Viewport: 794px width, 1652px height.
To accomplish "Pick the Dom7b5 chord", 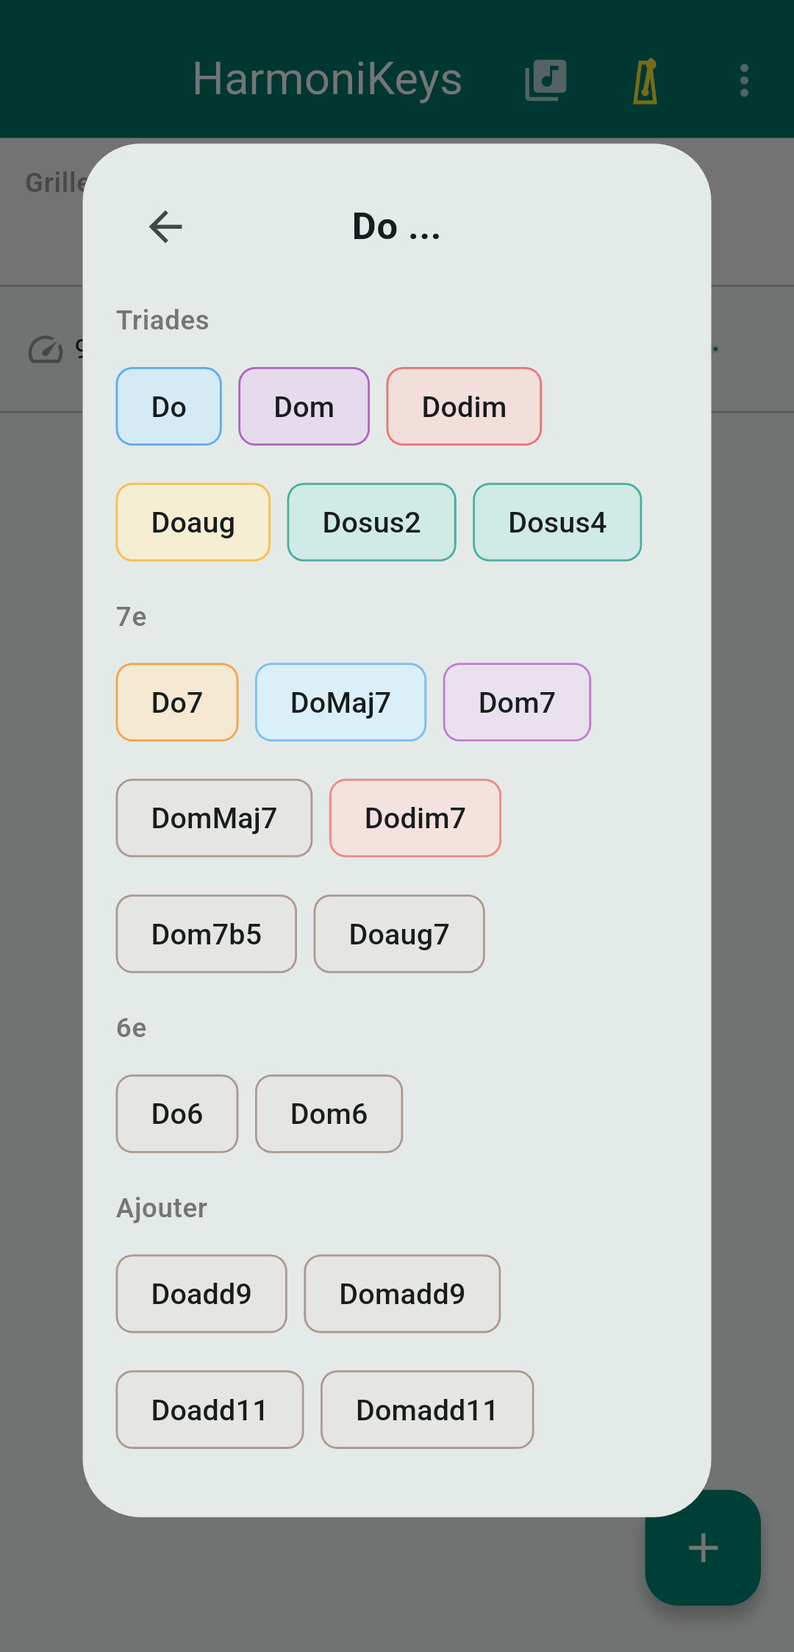I will 206,934.
